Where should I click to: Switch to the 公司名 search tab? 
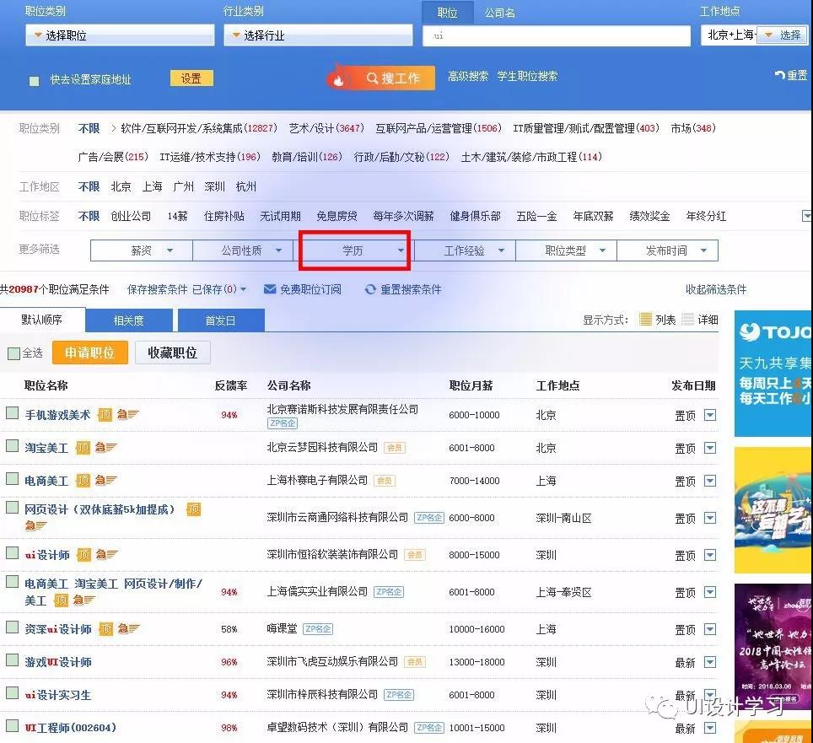499,13
